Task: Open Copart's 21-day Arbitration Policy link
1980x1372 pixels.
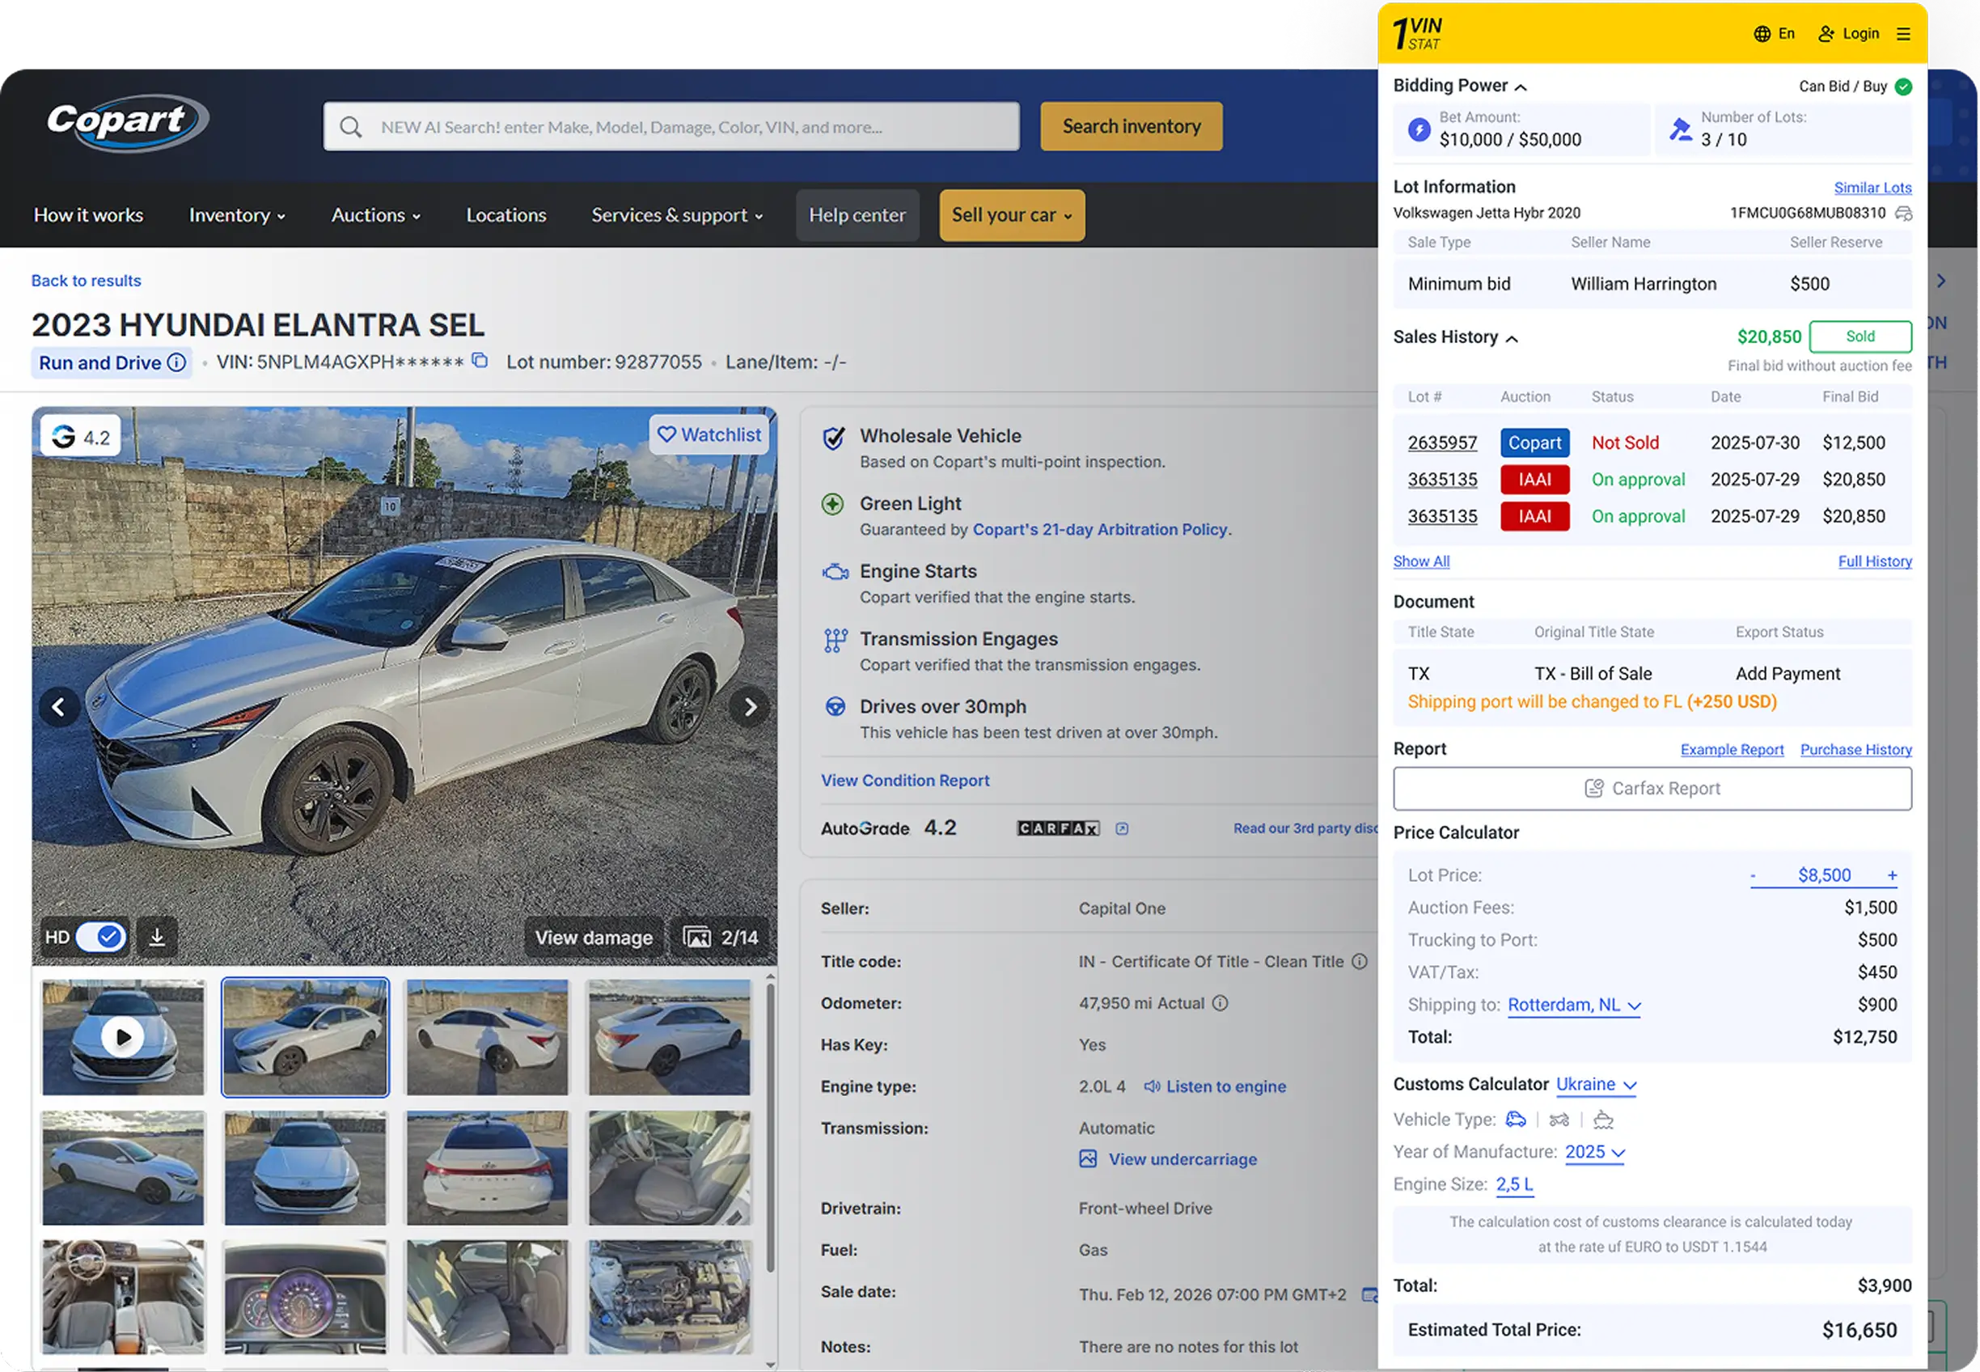Action: pos(1099,530)
